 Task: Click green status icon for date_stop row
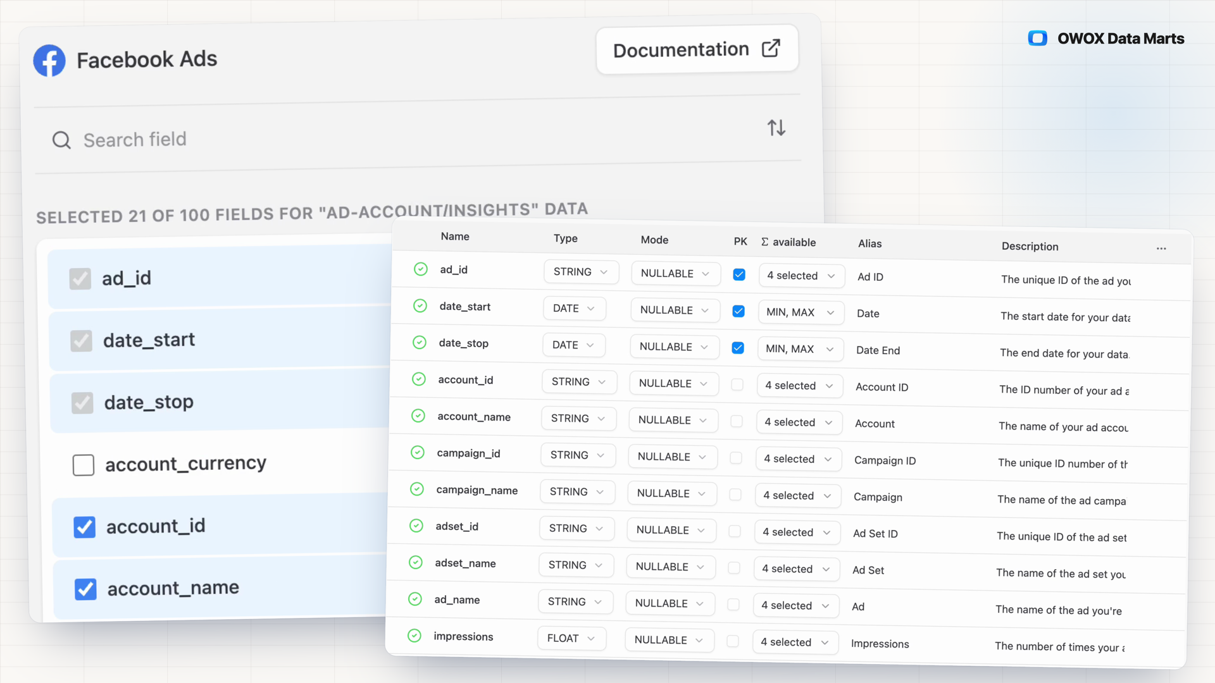click(x=420, y=343)
